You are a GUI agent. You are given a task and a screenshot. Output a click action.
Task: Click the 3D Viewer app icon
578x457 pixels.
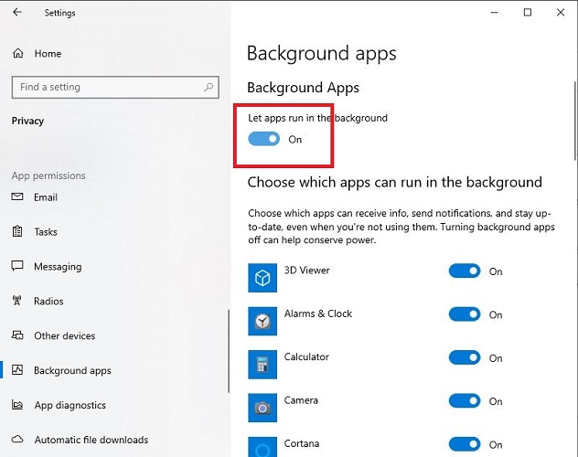coord(262,278)
